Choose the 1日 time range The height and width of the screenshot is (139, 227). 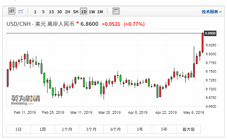(18, 129)
